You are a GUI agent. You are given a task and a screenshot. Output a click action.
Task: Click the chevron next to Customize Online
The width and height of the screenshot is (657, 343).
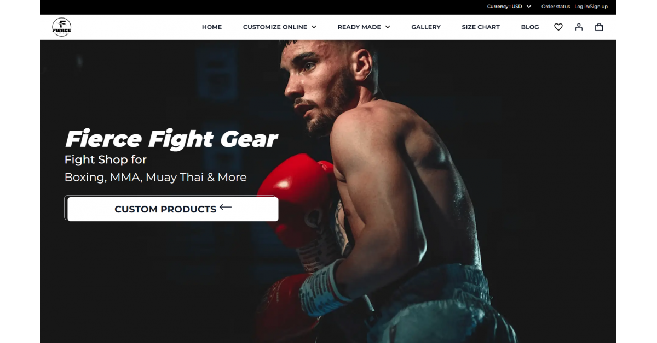tap(314, 27)
